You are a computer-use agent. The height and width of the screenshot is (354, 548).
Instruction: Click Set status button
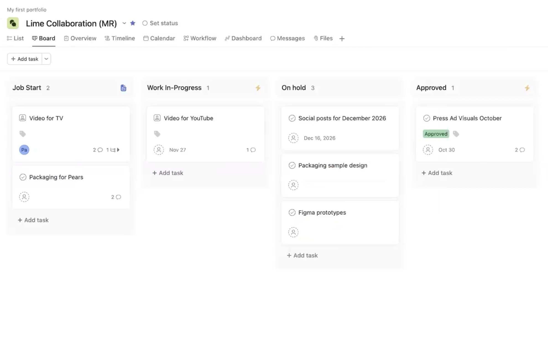[160, 23]
